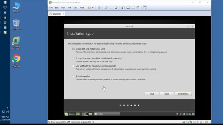Click the 16:24 clock in Mint panel
The width and height of the screenshot is (223, 125).
(x=189, y=114)
